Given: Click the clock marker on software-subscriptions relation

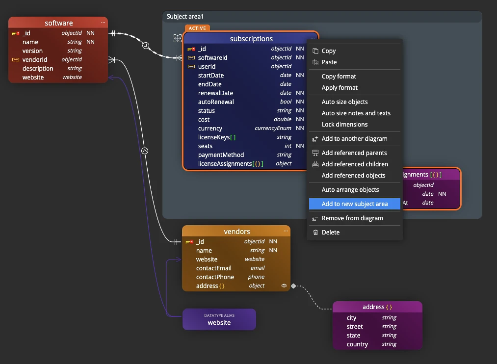Looking at the screenshot, I should 146,46.
